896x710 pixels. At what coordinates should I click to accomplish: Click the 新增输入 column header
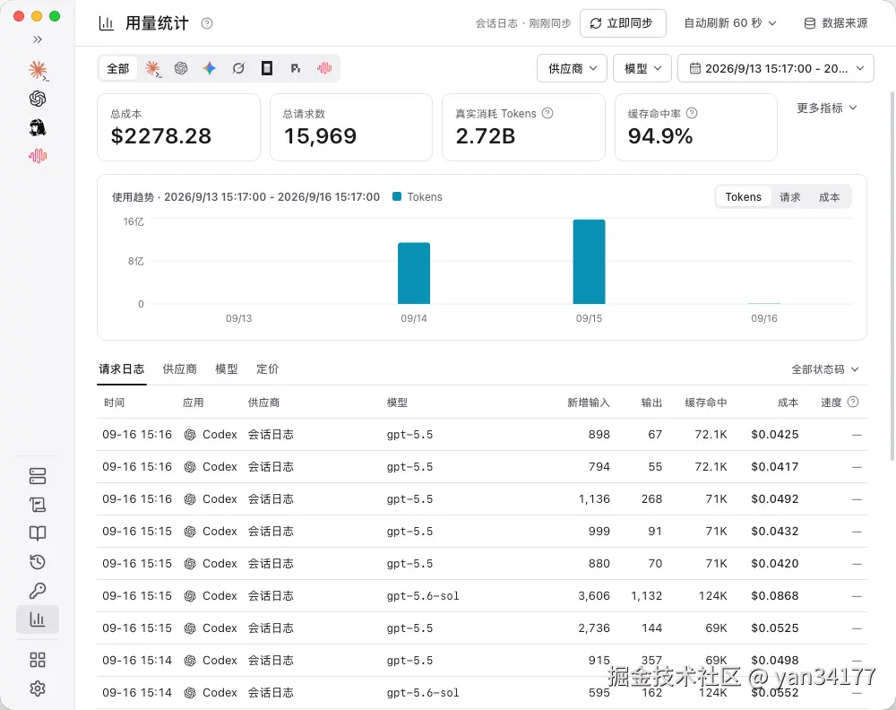point(588,403)
